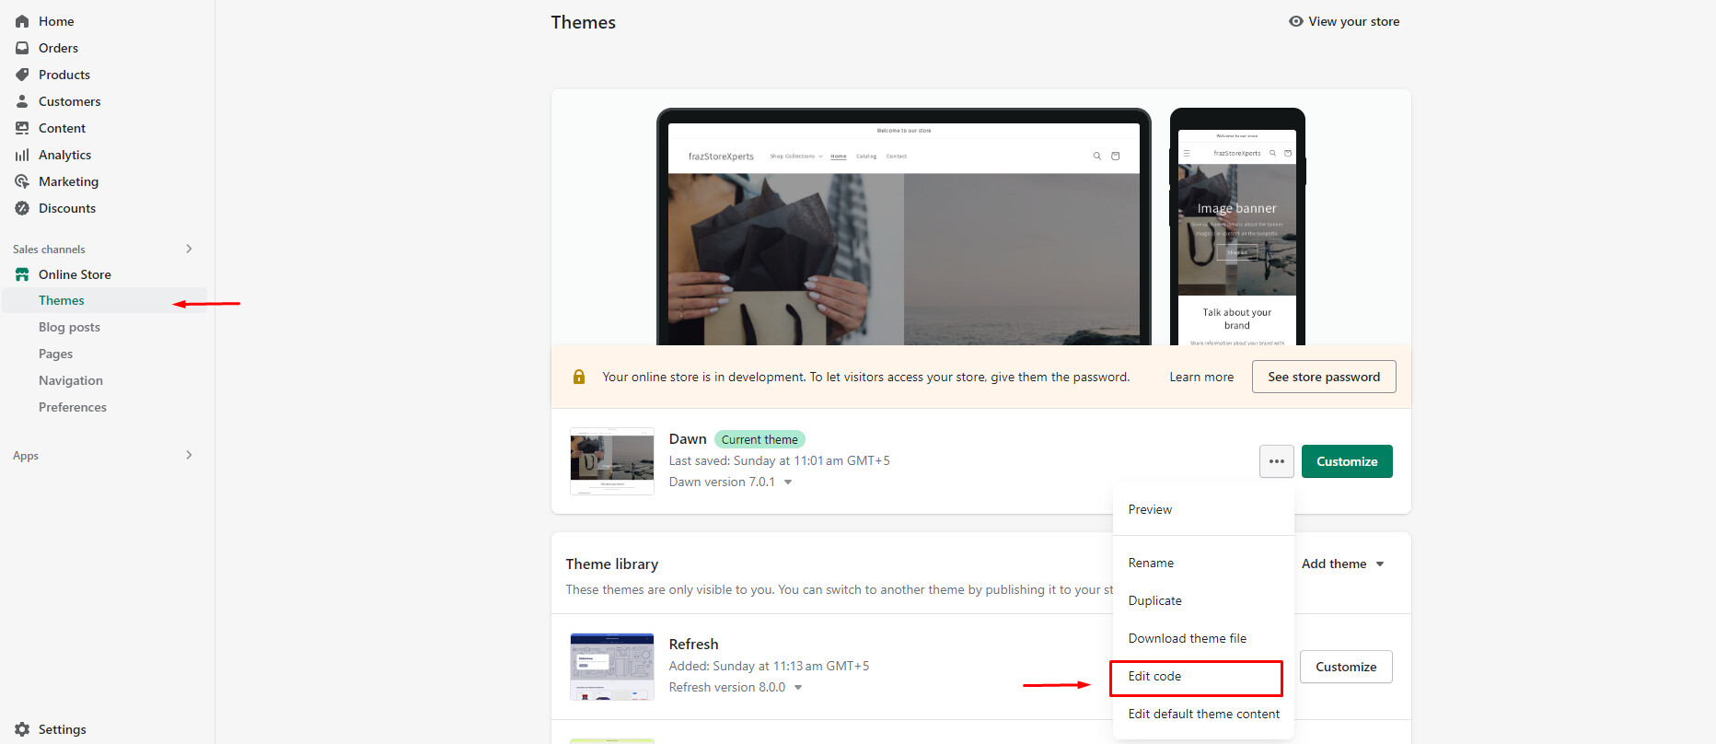Open the Add theme dropdown
1716x744 pixels.
click(1343, 564)
